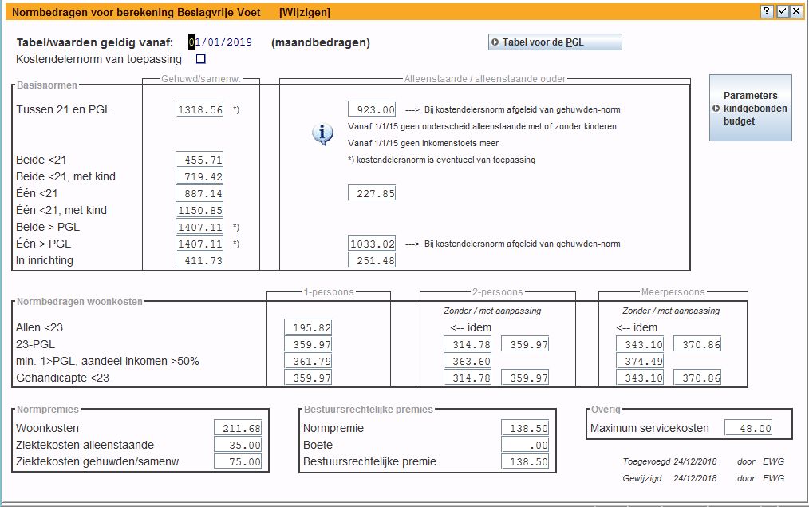Click 23-PGL 2-persoons met aanpassing 359.97
The width and height of the screenshot is (809, 507).
point(525,344)
